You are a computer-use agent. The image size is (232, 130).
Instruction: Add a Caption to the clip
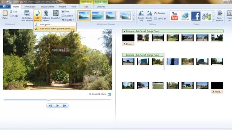coord(67,16)
